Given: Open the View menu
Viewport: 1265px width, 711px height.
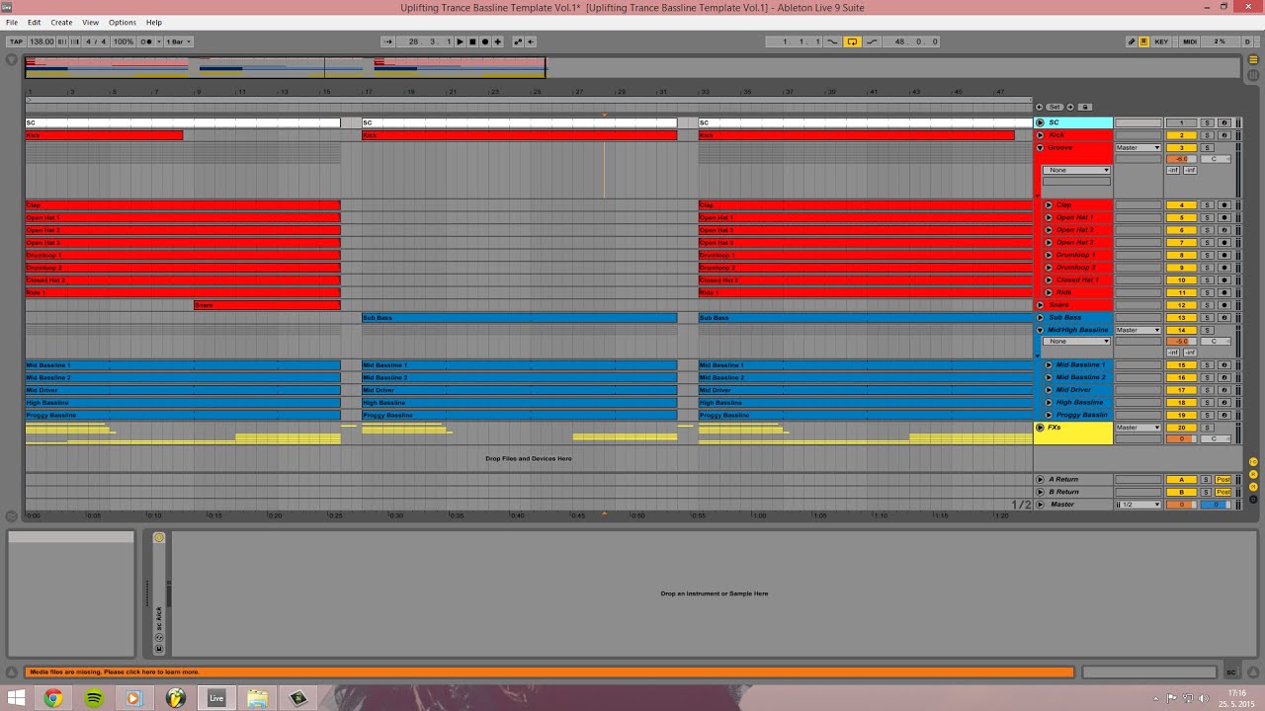Looking at the screenshot, I should click(90, 22).
